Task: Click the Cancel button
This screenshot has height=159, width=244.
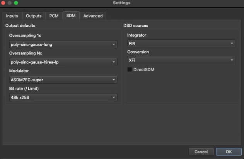Action: [x=201, y=152]
